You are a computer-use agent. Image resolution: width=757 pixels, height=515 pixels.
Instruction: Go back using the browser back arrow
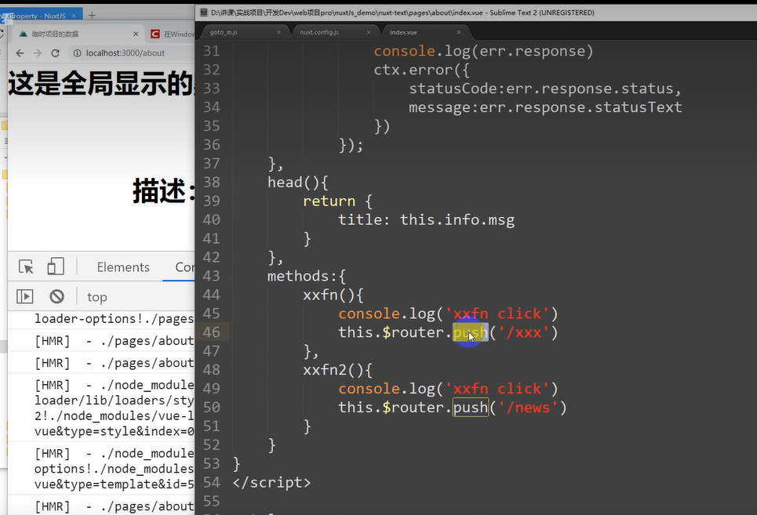[18, 53]
